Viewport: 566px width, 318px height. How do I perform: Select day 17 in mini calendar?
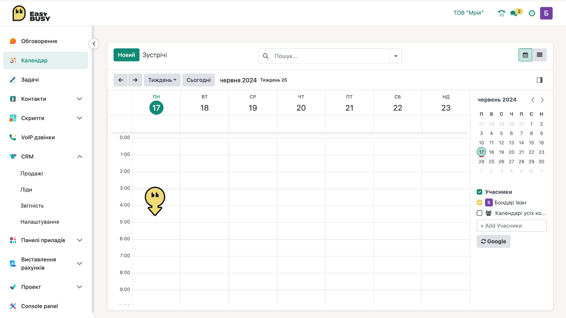pyautogui.click(x=481, y=152)
